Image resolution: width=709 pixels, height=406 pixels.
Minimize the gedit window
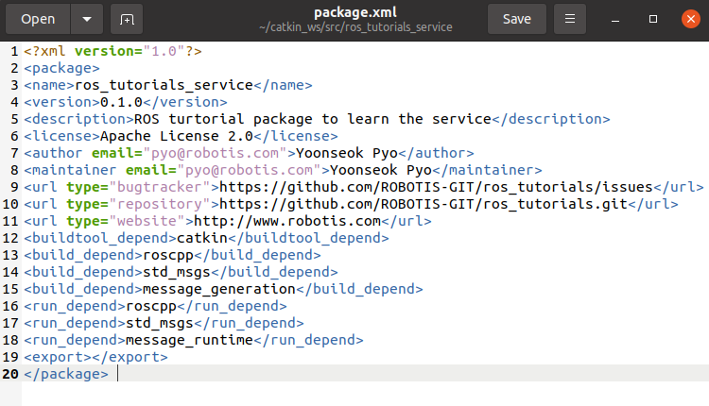(615, 19)
